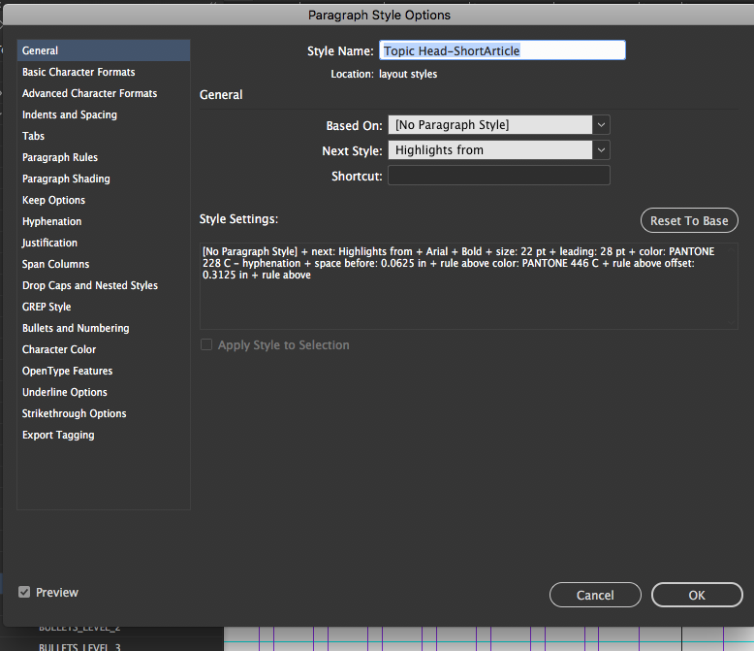Toggle the Preview checkbox

tap(24, 592)
